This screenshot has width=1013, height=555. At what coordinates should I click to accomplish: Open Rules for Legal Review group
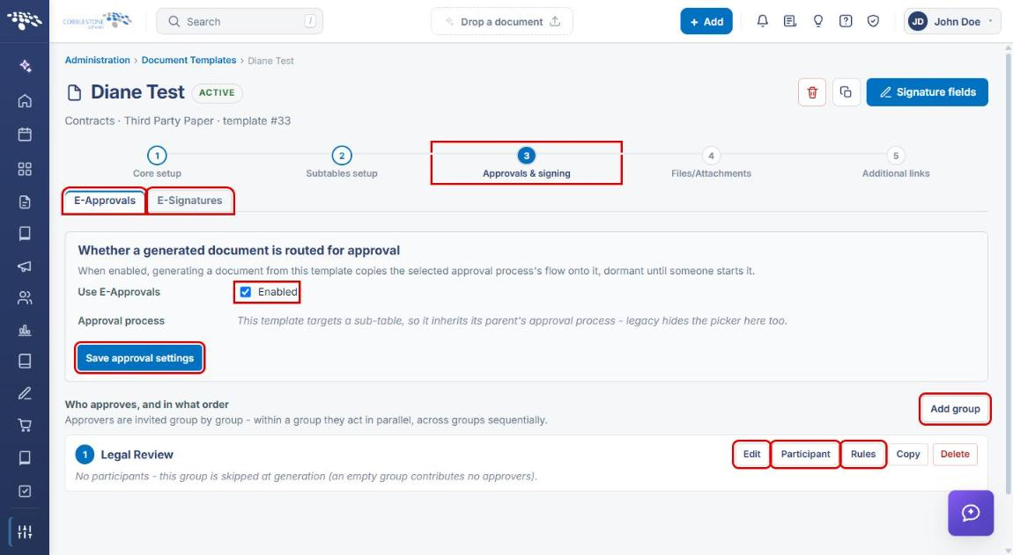tap(863, 455)
